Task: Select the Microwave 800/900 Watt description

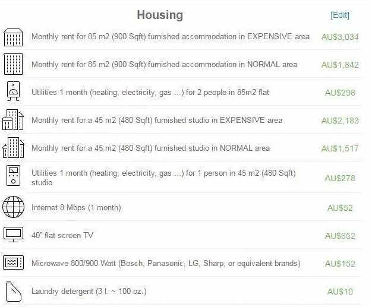Action: coord(166,263)
